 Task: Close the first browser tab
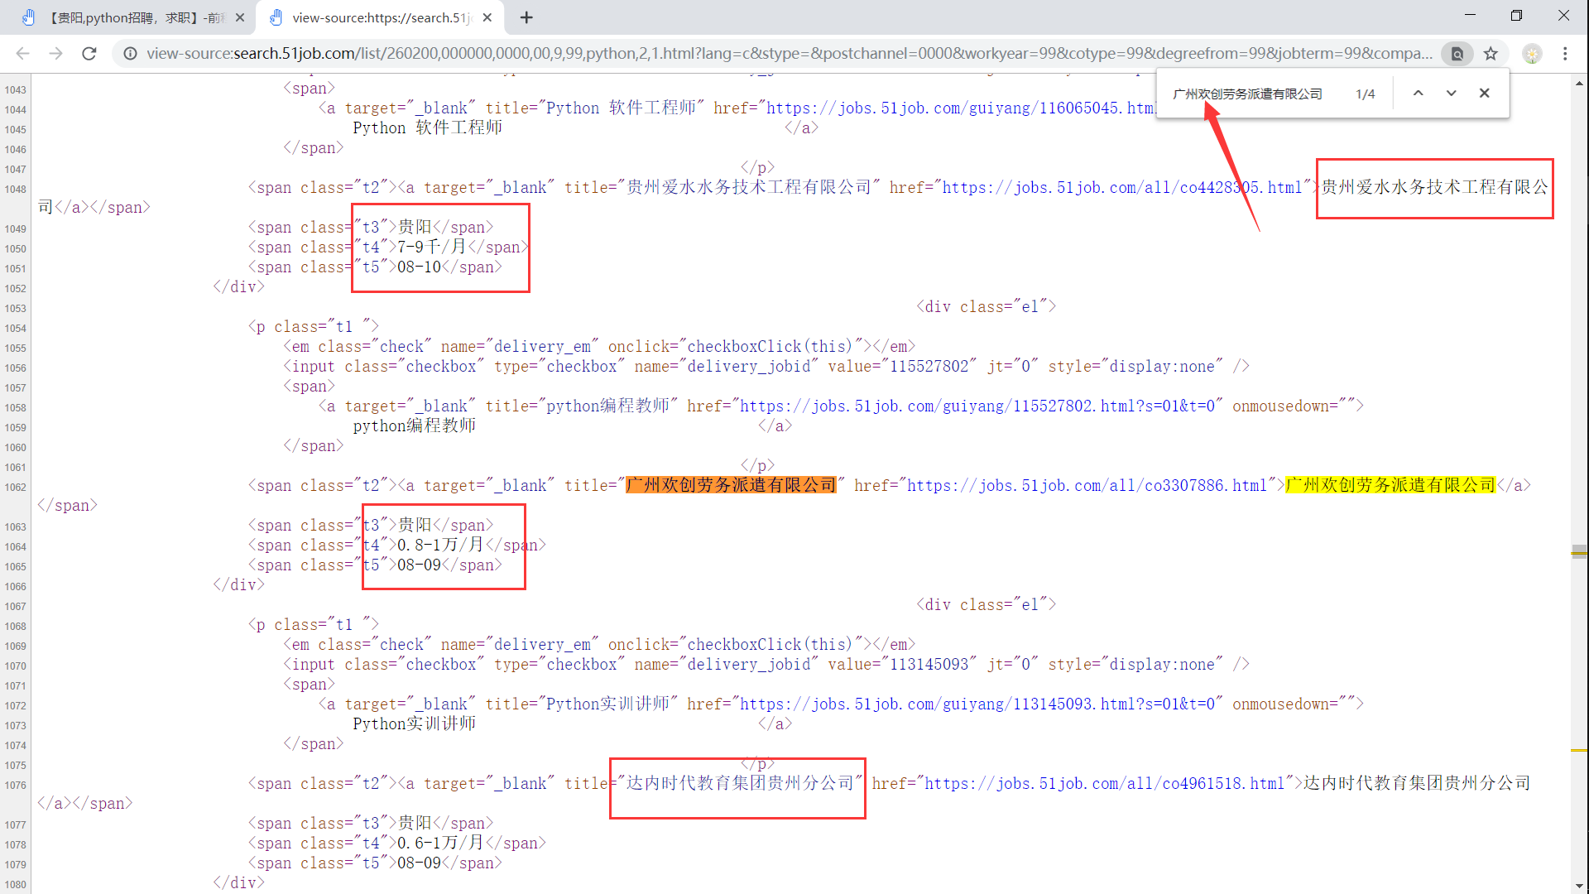[239, 17]
